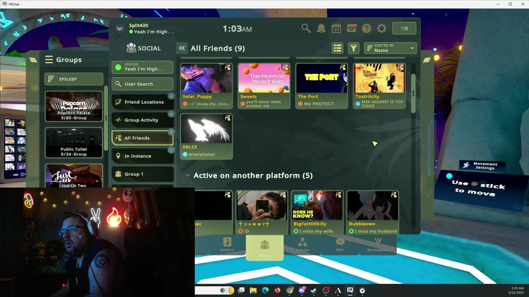Select In Instance in sidebar
This screenshot has width=529, height=297.
tap(142, 156)
